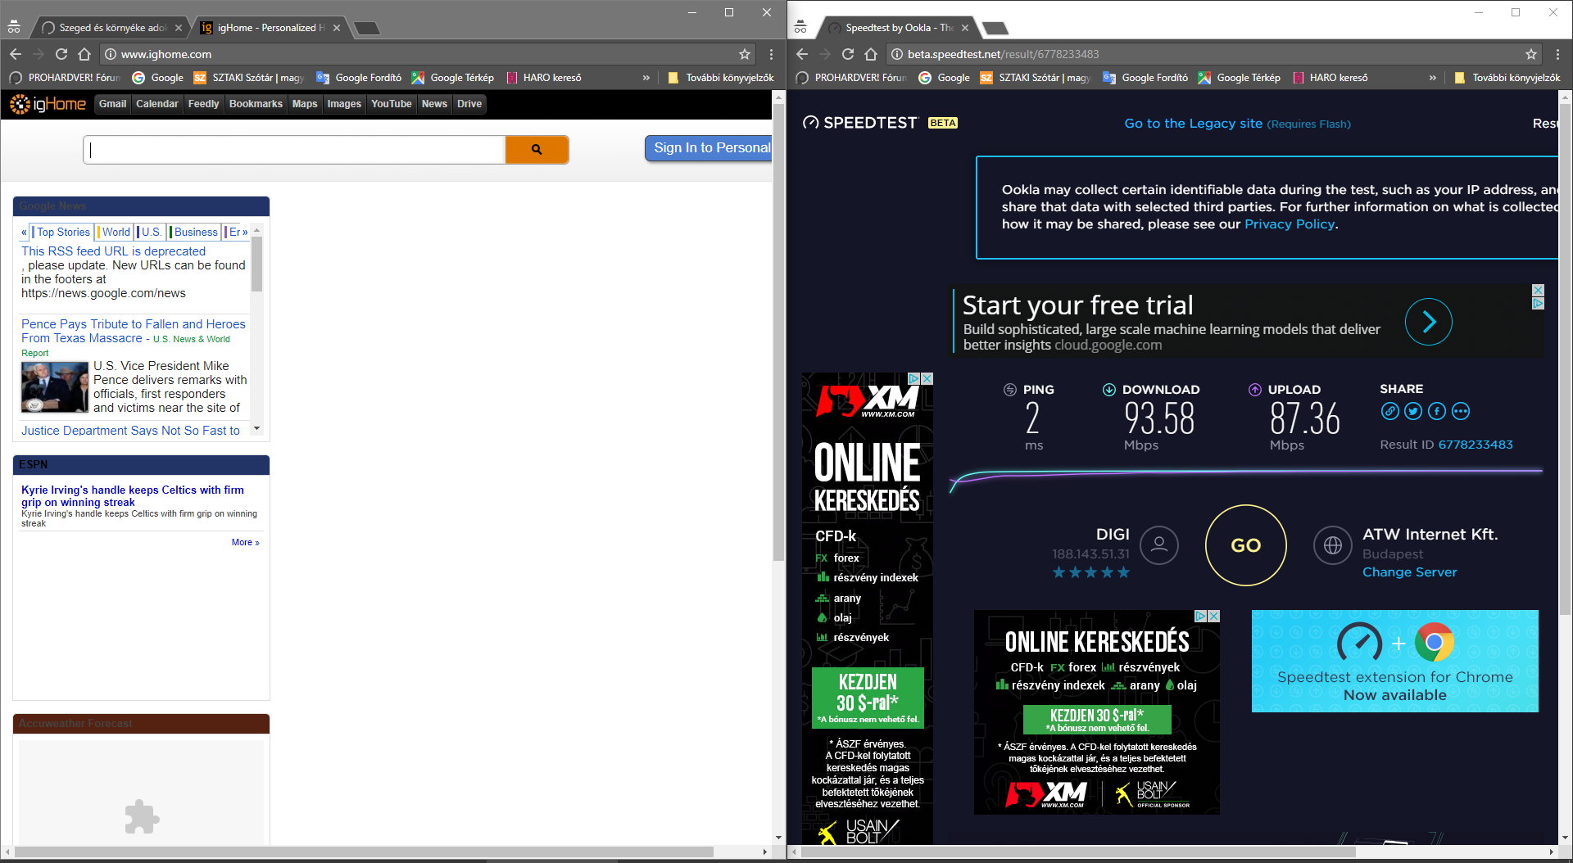Share Speedtest result on Facebook
1573x863 pixels.
tap(1437, 411)
